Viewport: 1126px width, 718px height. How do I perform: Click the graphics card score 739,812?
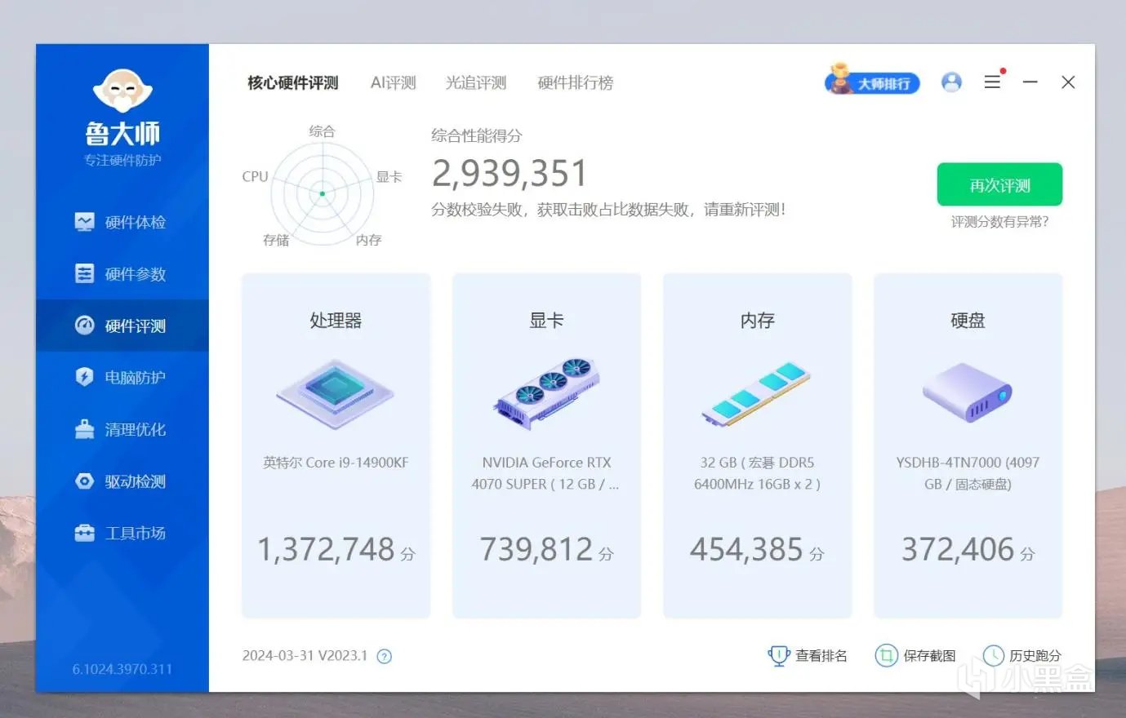(x=536, y=549)
